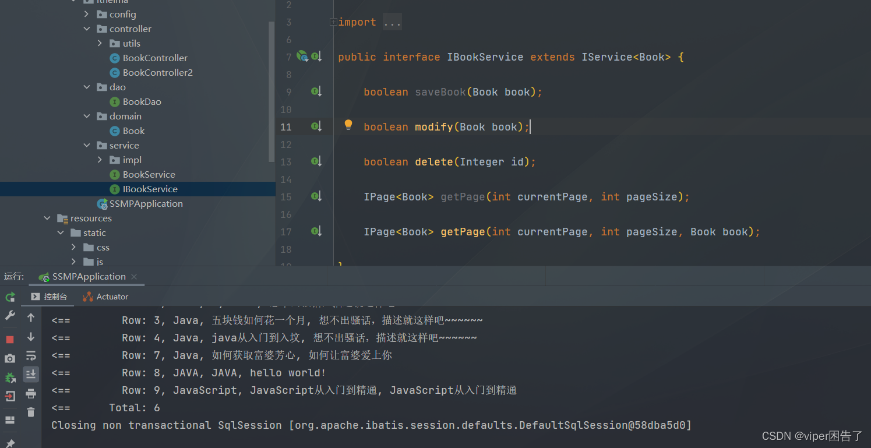871x448 pixels.
Task: Click the modify method name in editor
Action: 434,126
